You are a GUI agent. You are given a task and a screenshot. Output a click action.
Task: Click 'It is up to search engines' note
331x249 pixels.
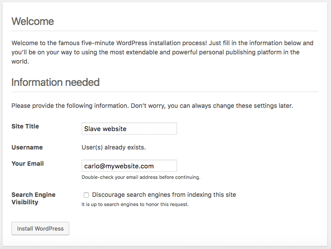(135, 204)
